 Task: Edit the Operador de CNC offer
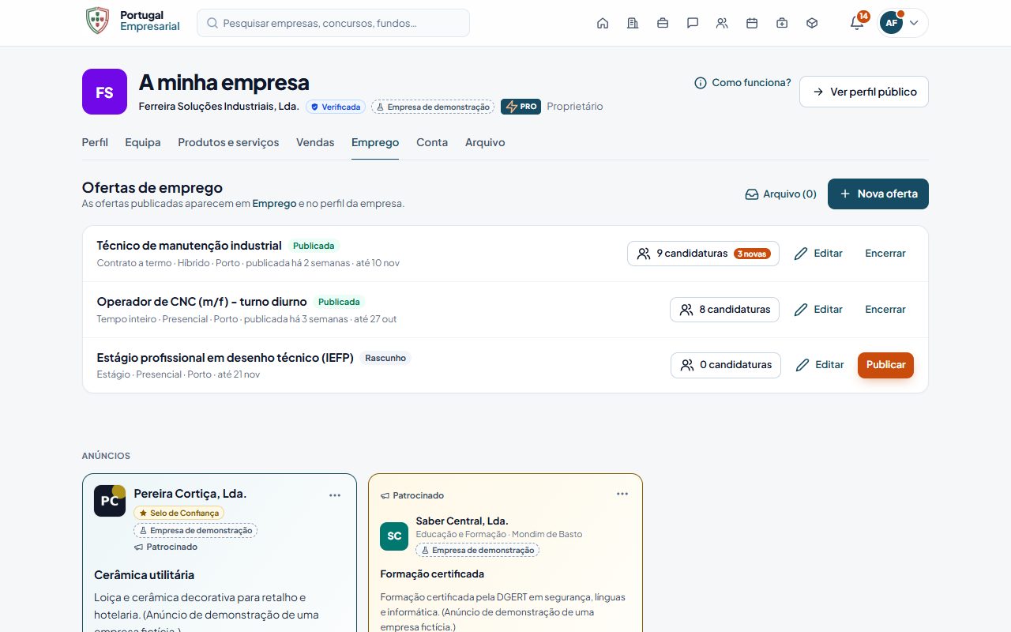pos(818,310)
